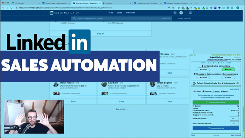
Task: View 8 common connections
Action: (x=119, y=94)
